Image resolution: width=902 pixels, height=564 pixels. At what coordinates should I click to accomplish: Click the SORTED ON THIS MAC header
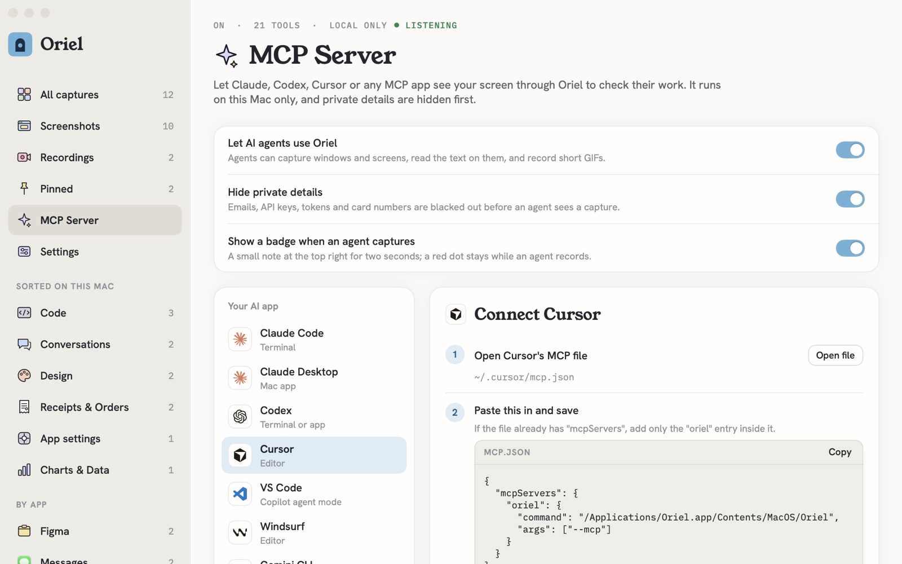tap(65, 286)
